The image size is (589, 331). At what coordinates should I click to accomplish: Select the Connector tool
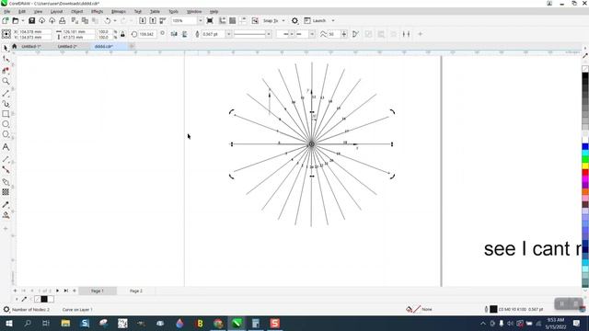pyautogui.click(x=6, y=170)
